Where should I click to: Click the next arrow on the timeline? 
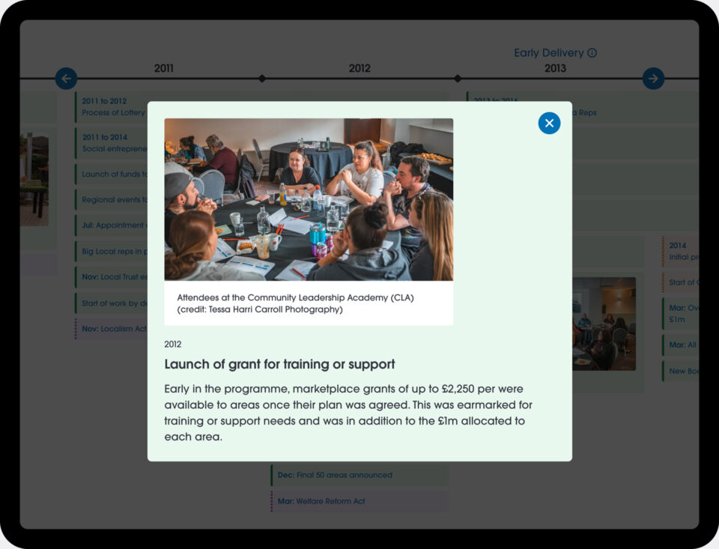pyautogui.click(x=653, y=79)
